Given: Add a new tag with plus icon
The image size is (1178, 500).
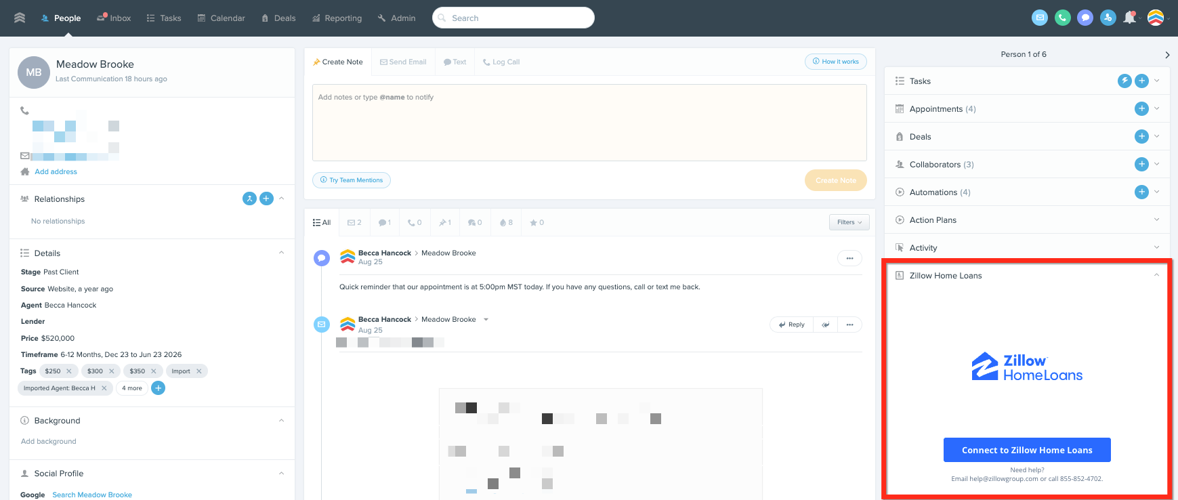Looking at the screenshot, I should (x=158, y=388).
